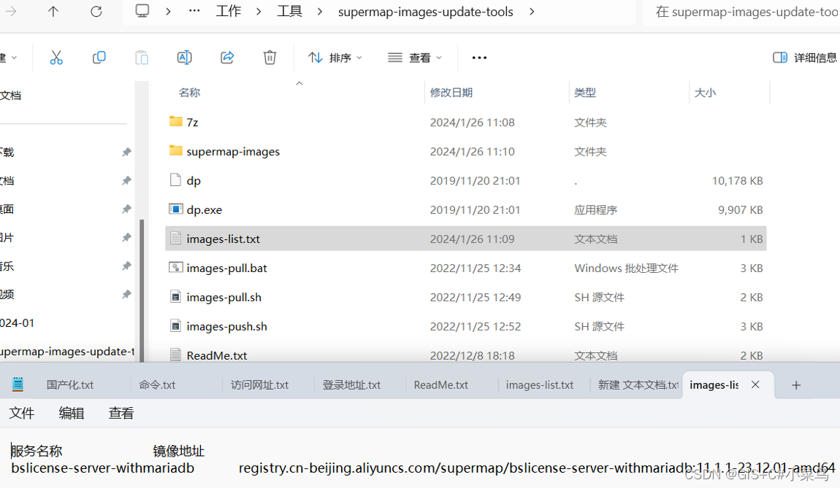Open the see-more (···) toolbar menu

(x=479, y=57)
